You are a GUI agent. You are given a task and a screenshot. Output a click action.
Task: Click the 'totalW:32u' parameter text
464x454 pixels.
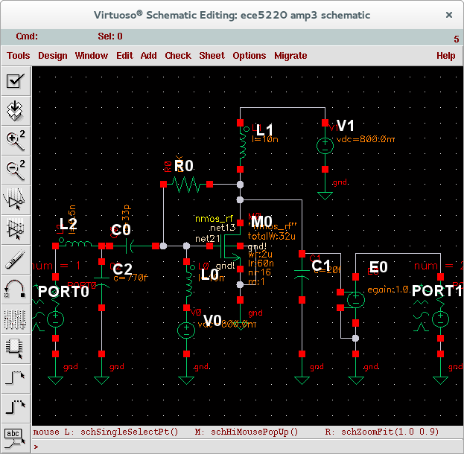coord(271,236)
